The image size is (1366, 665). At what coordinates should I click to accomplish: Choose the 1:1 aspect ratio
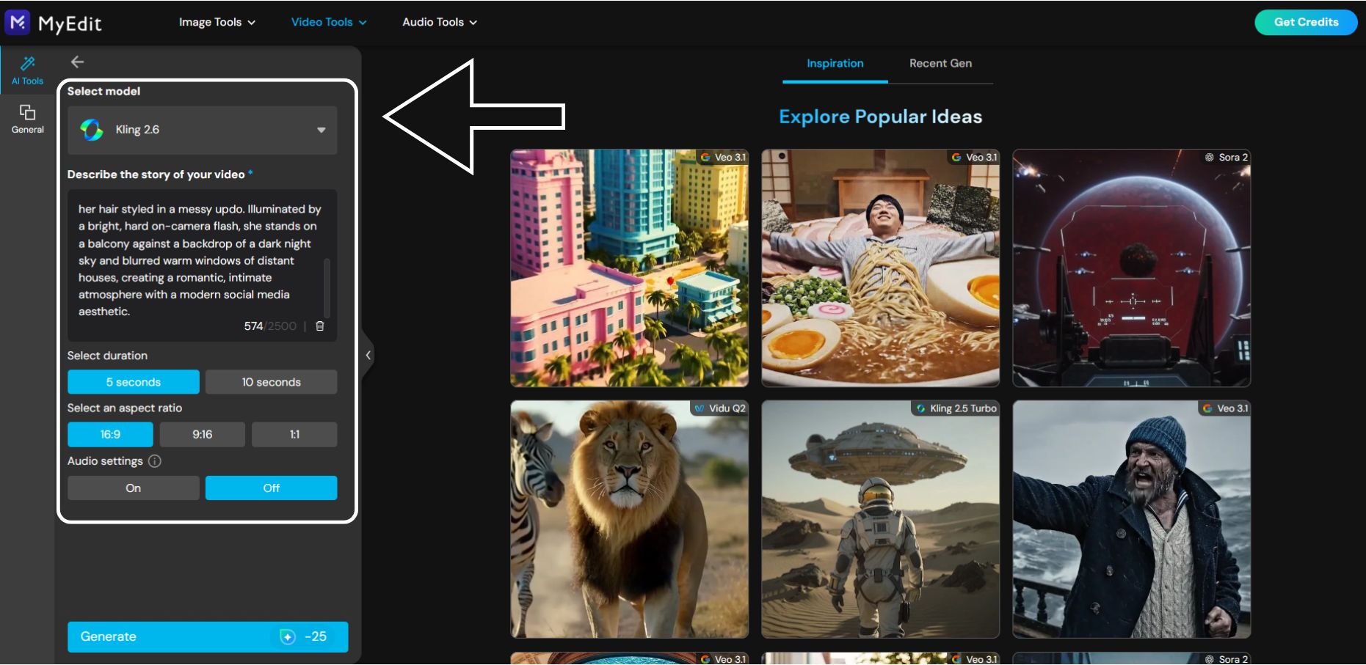click(x=294, y=435)
